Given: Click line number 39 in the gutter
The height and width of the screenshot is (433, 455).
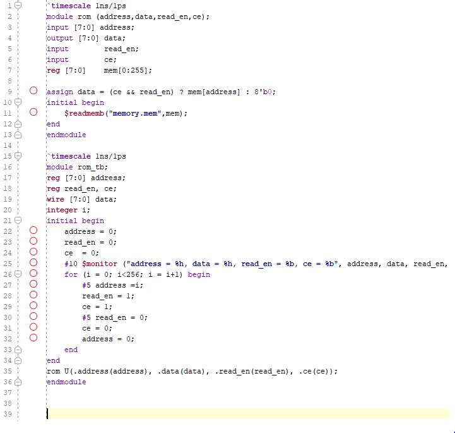Looking at the screenshot, I should point(8,414).
